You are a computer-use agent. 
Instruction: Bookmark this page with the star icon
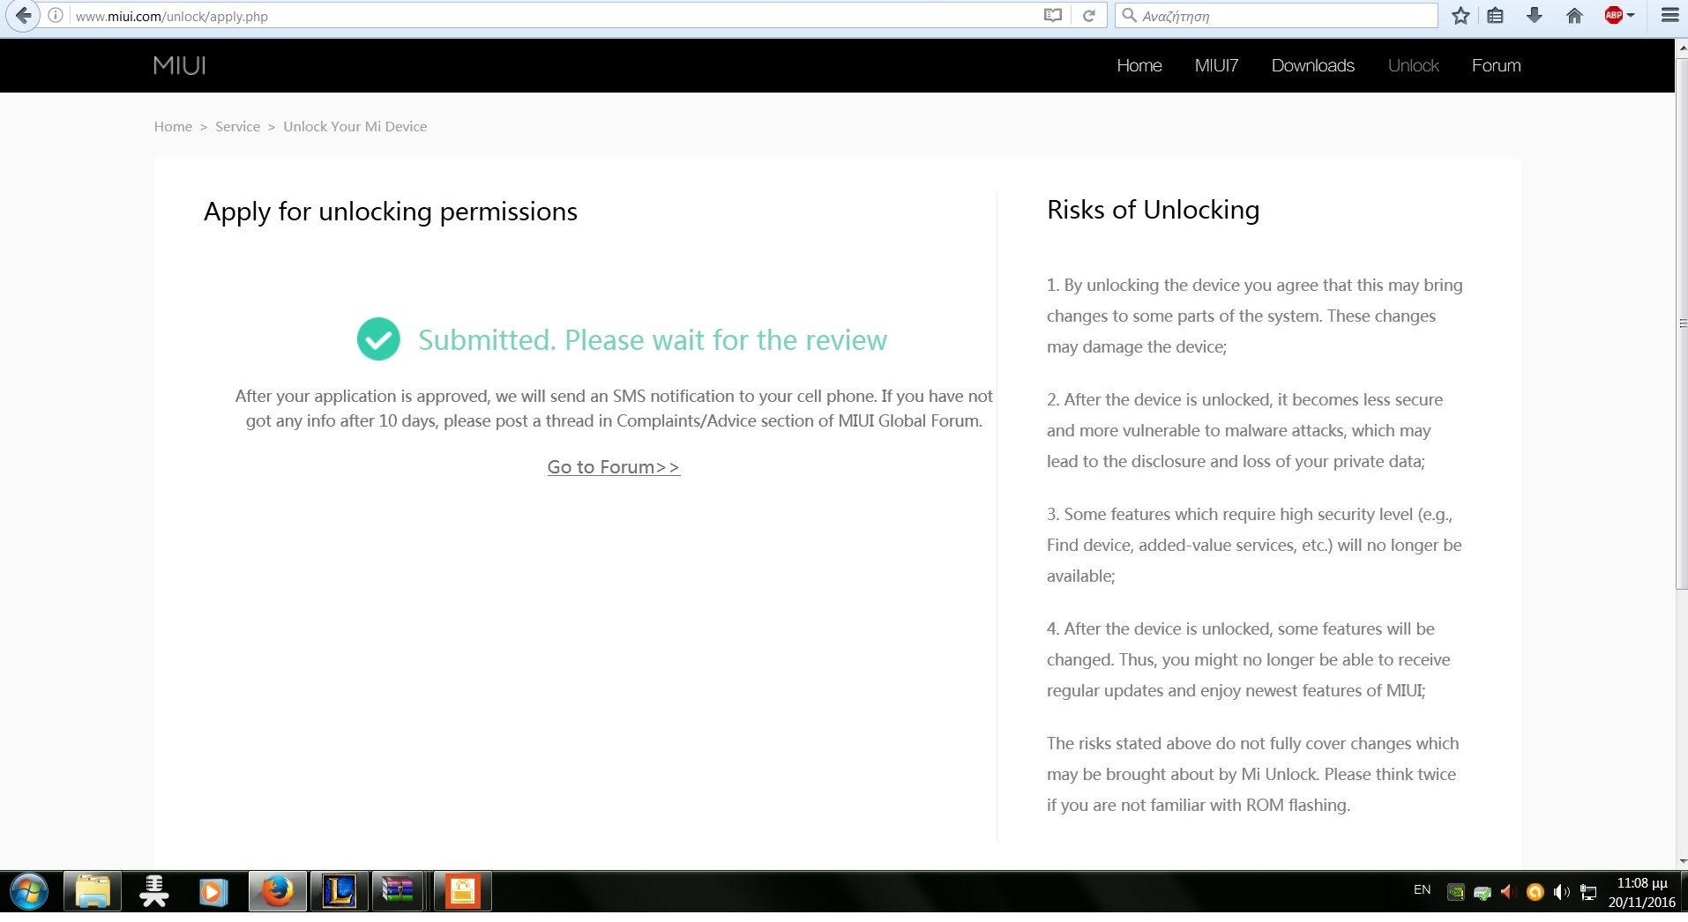[1460, 16]
